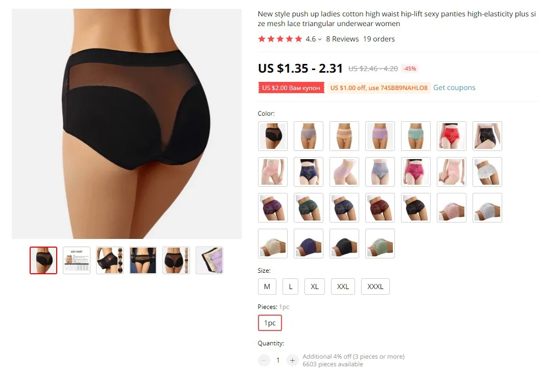Click the US $1.00 off promo code
Screen dimensions: 541x374
pyautogui.click(x=379, y=88)
